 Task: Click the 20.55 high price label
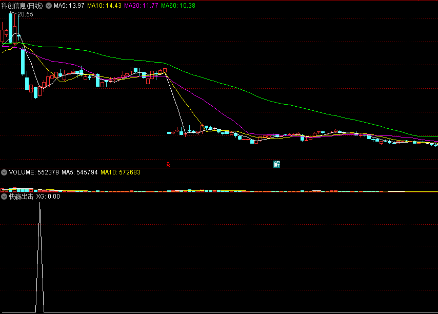[x=25, y=14]
